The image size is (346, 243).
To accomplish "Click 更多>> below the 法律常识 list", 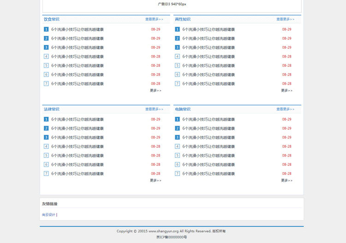I will (155, 180).
